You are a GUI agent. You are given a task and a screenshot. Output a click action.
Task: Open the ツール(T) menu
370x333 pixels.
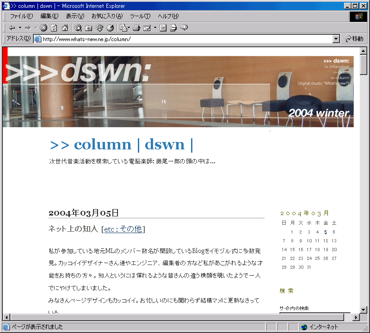pos(140,16)
